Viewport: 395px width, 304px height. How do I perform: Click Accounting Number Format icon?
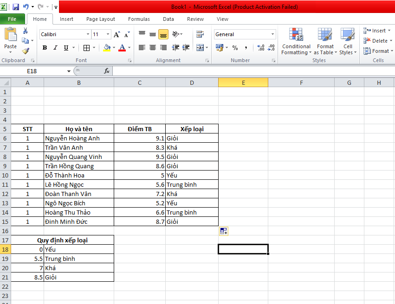[220, 48]
